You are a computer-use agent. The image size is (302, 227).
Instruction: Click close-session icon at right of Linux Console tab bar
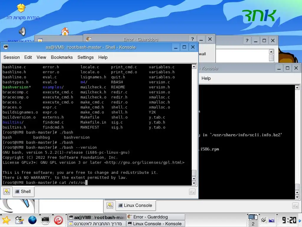[296, 206]
